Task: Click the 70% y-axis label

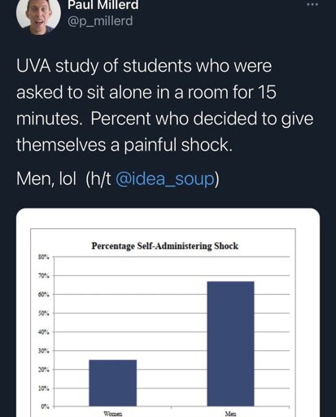Action: pyautogui.click(x=44, y=275)
